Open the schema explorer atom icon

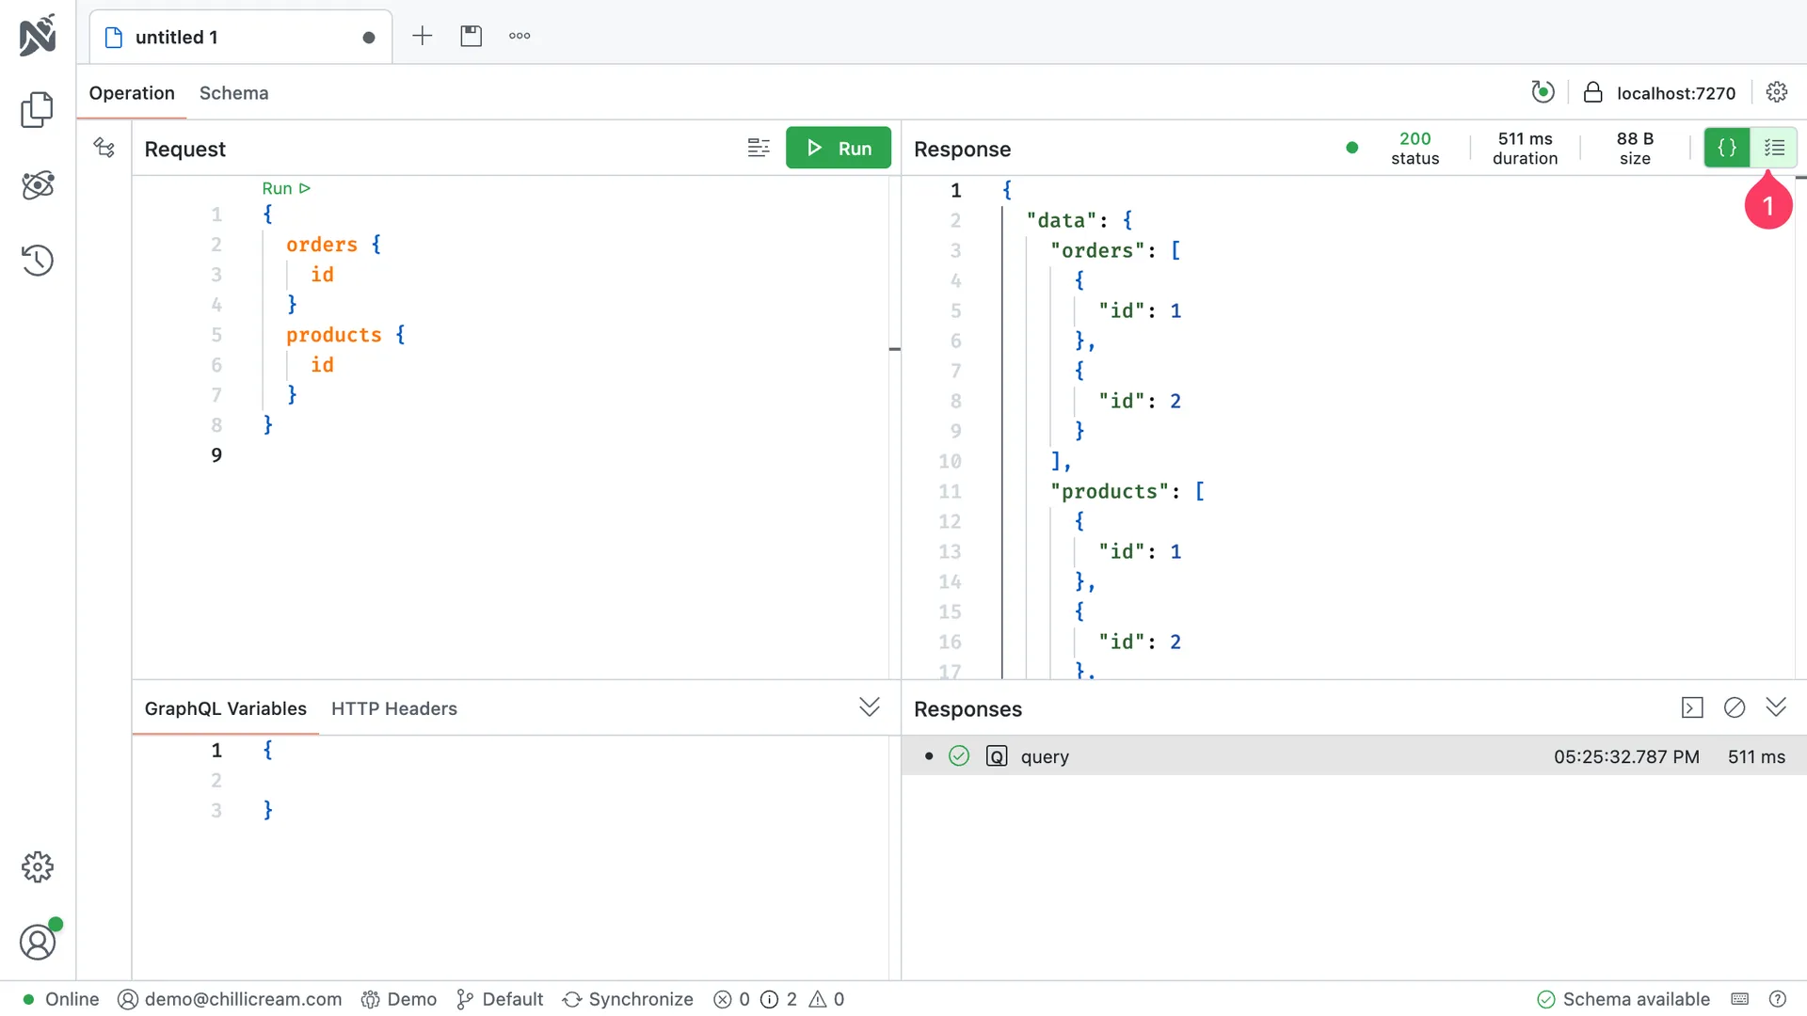click(38, 185)
